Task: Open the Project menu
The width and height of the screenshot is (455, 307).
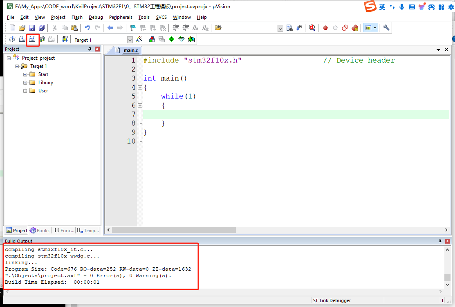Action: (58, 18)
